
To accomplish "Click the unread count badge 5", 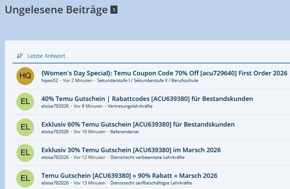I will (x=114, y=10).
